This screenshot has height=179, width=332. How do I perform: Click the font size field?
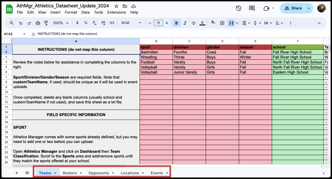[158, 23]
